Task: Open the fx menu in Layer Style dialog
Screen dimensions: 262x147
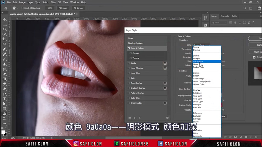Action: pyautogui.click(x=130, y=118)
